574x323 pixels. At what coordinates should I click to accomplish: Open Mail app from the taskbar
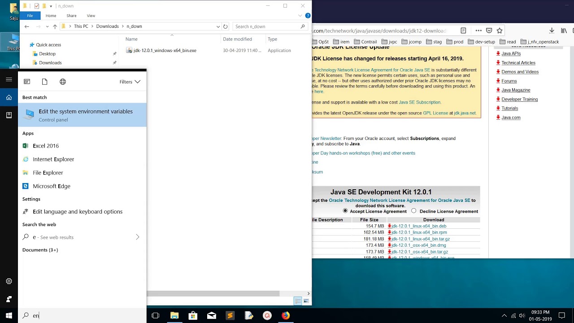(x=212, y=316)
